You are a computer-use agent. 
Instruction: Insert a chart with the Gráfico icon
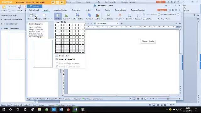97,15
